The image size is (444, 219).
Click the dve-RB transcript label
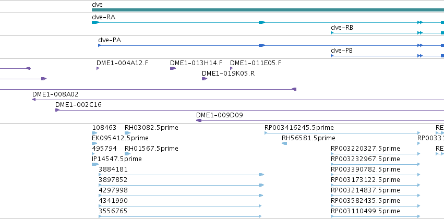pos(342,28)
